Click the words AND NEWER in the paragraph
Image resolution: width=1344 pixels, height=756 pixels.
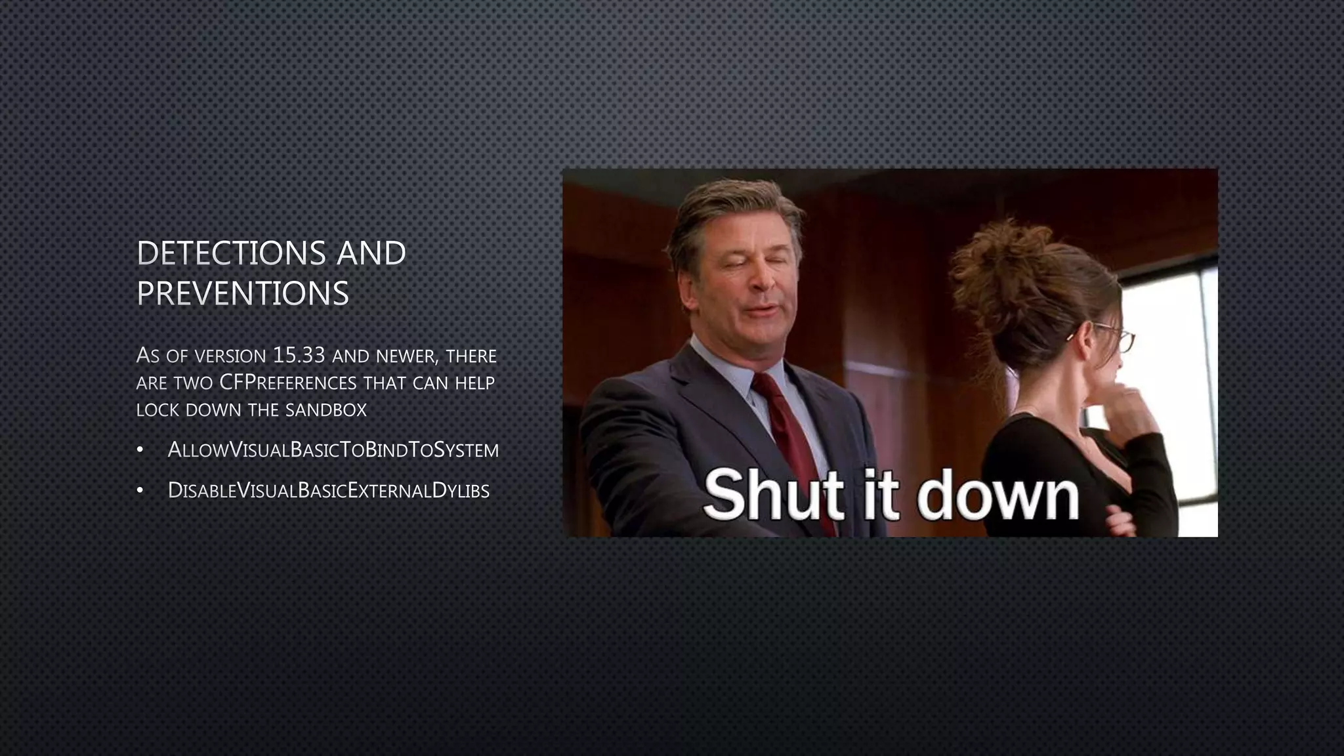pos(384,356)
